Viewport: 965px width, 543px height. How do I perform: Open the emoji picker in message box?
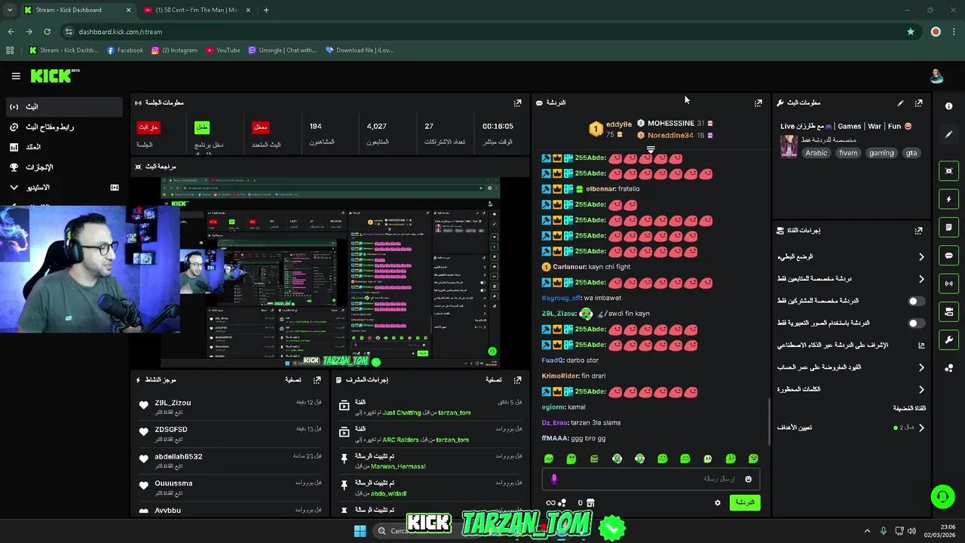[x=748, y=479]
